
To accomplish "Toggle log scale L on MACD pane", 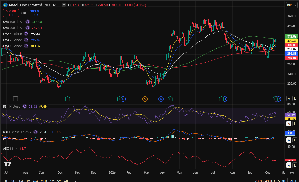I will pos(295,140).
